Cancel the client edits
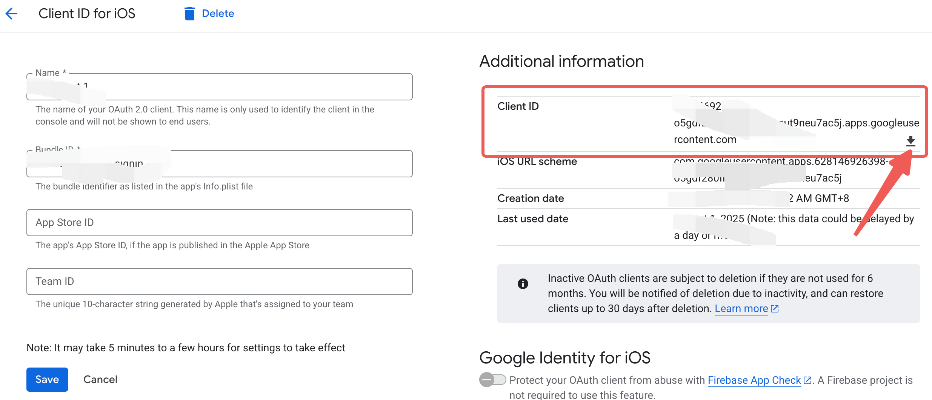Screen dimensions: 932x400 (100, 379)
